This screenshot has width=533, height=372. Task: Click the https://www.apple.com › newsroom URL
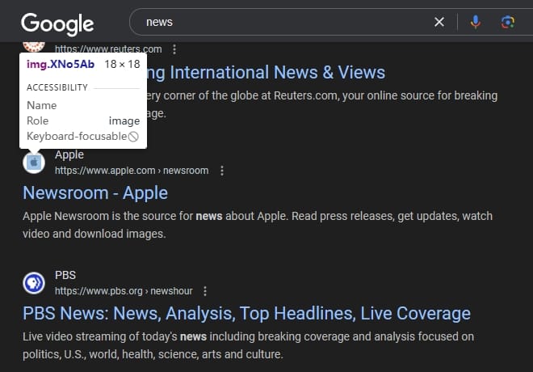132,171
